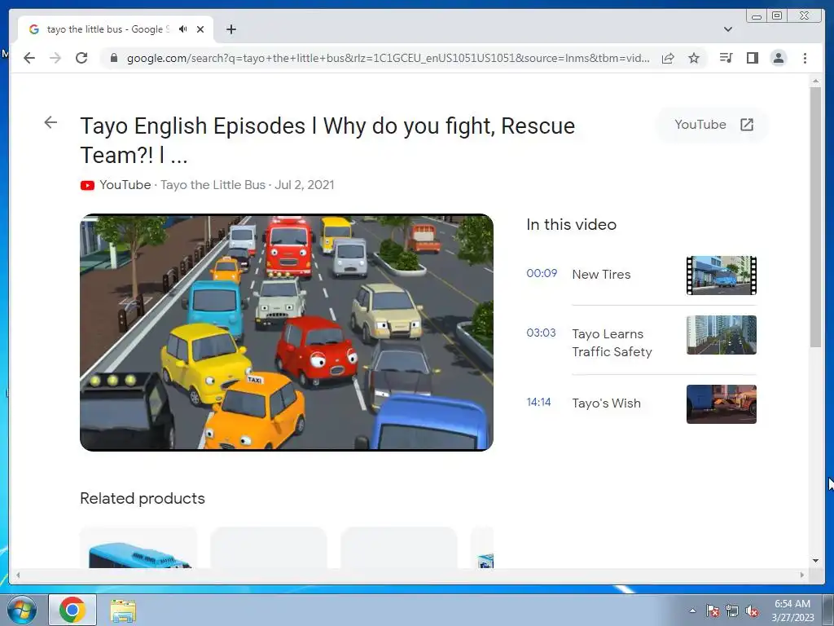This screenshot has width=834, height=626.
Task: Click the Action Center flag icon
Action: 713,611
